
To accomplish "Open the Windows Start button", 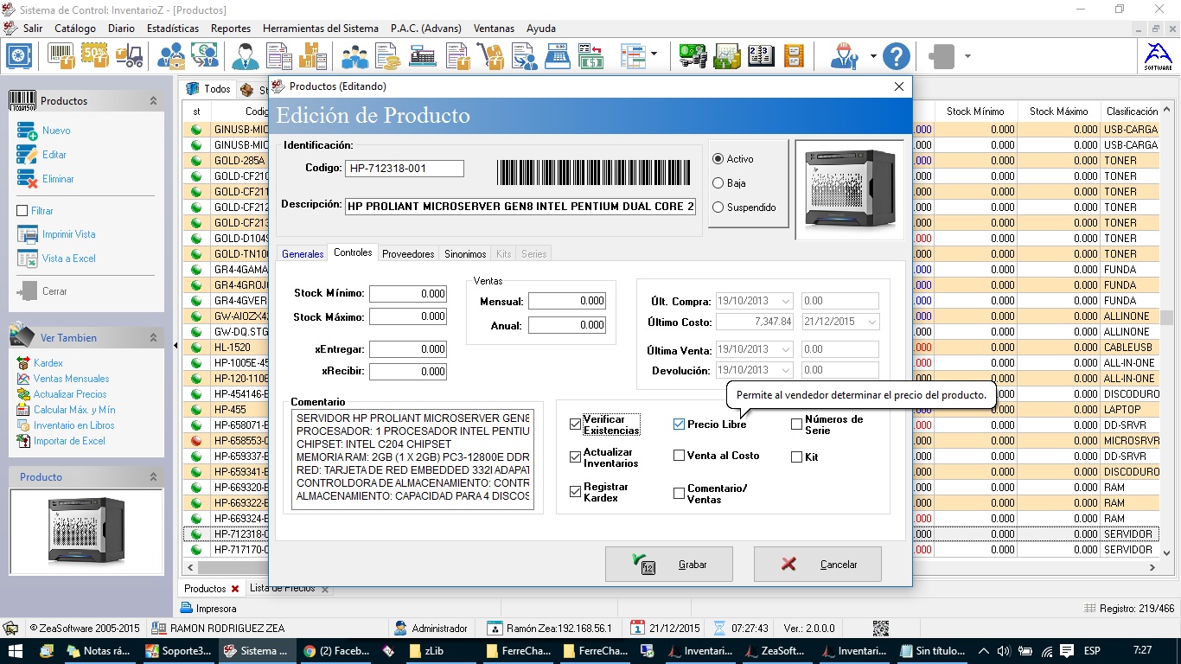I will (16, 651).
